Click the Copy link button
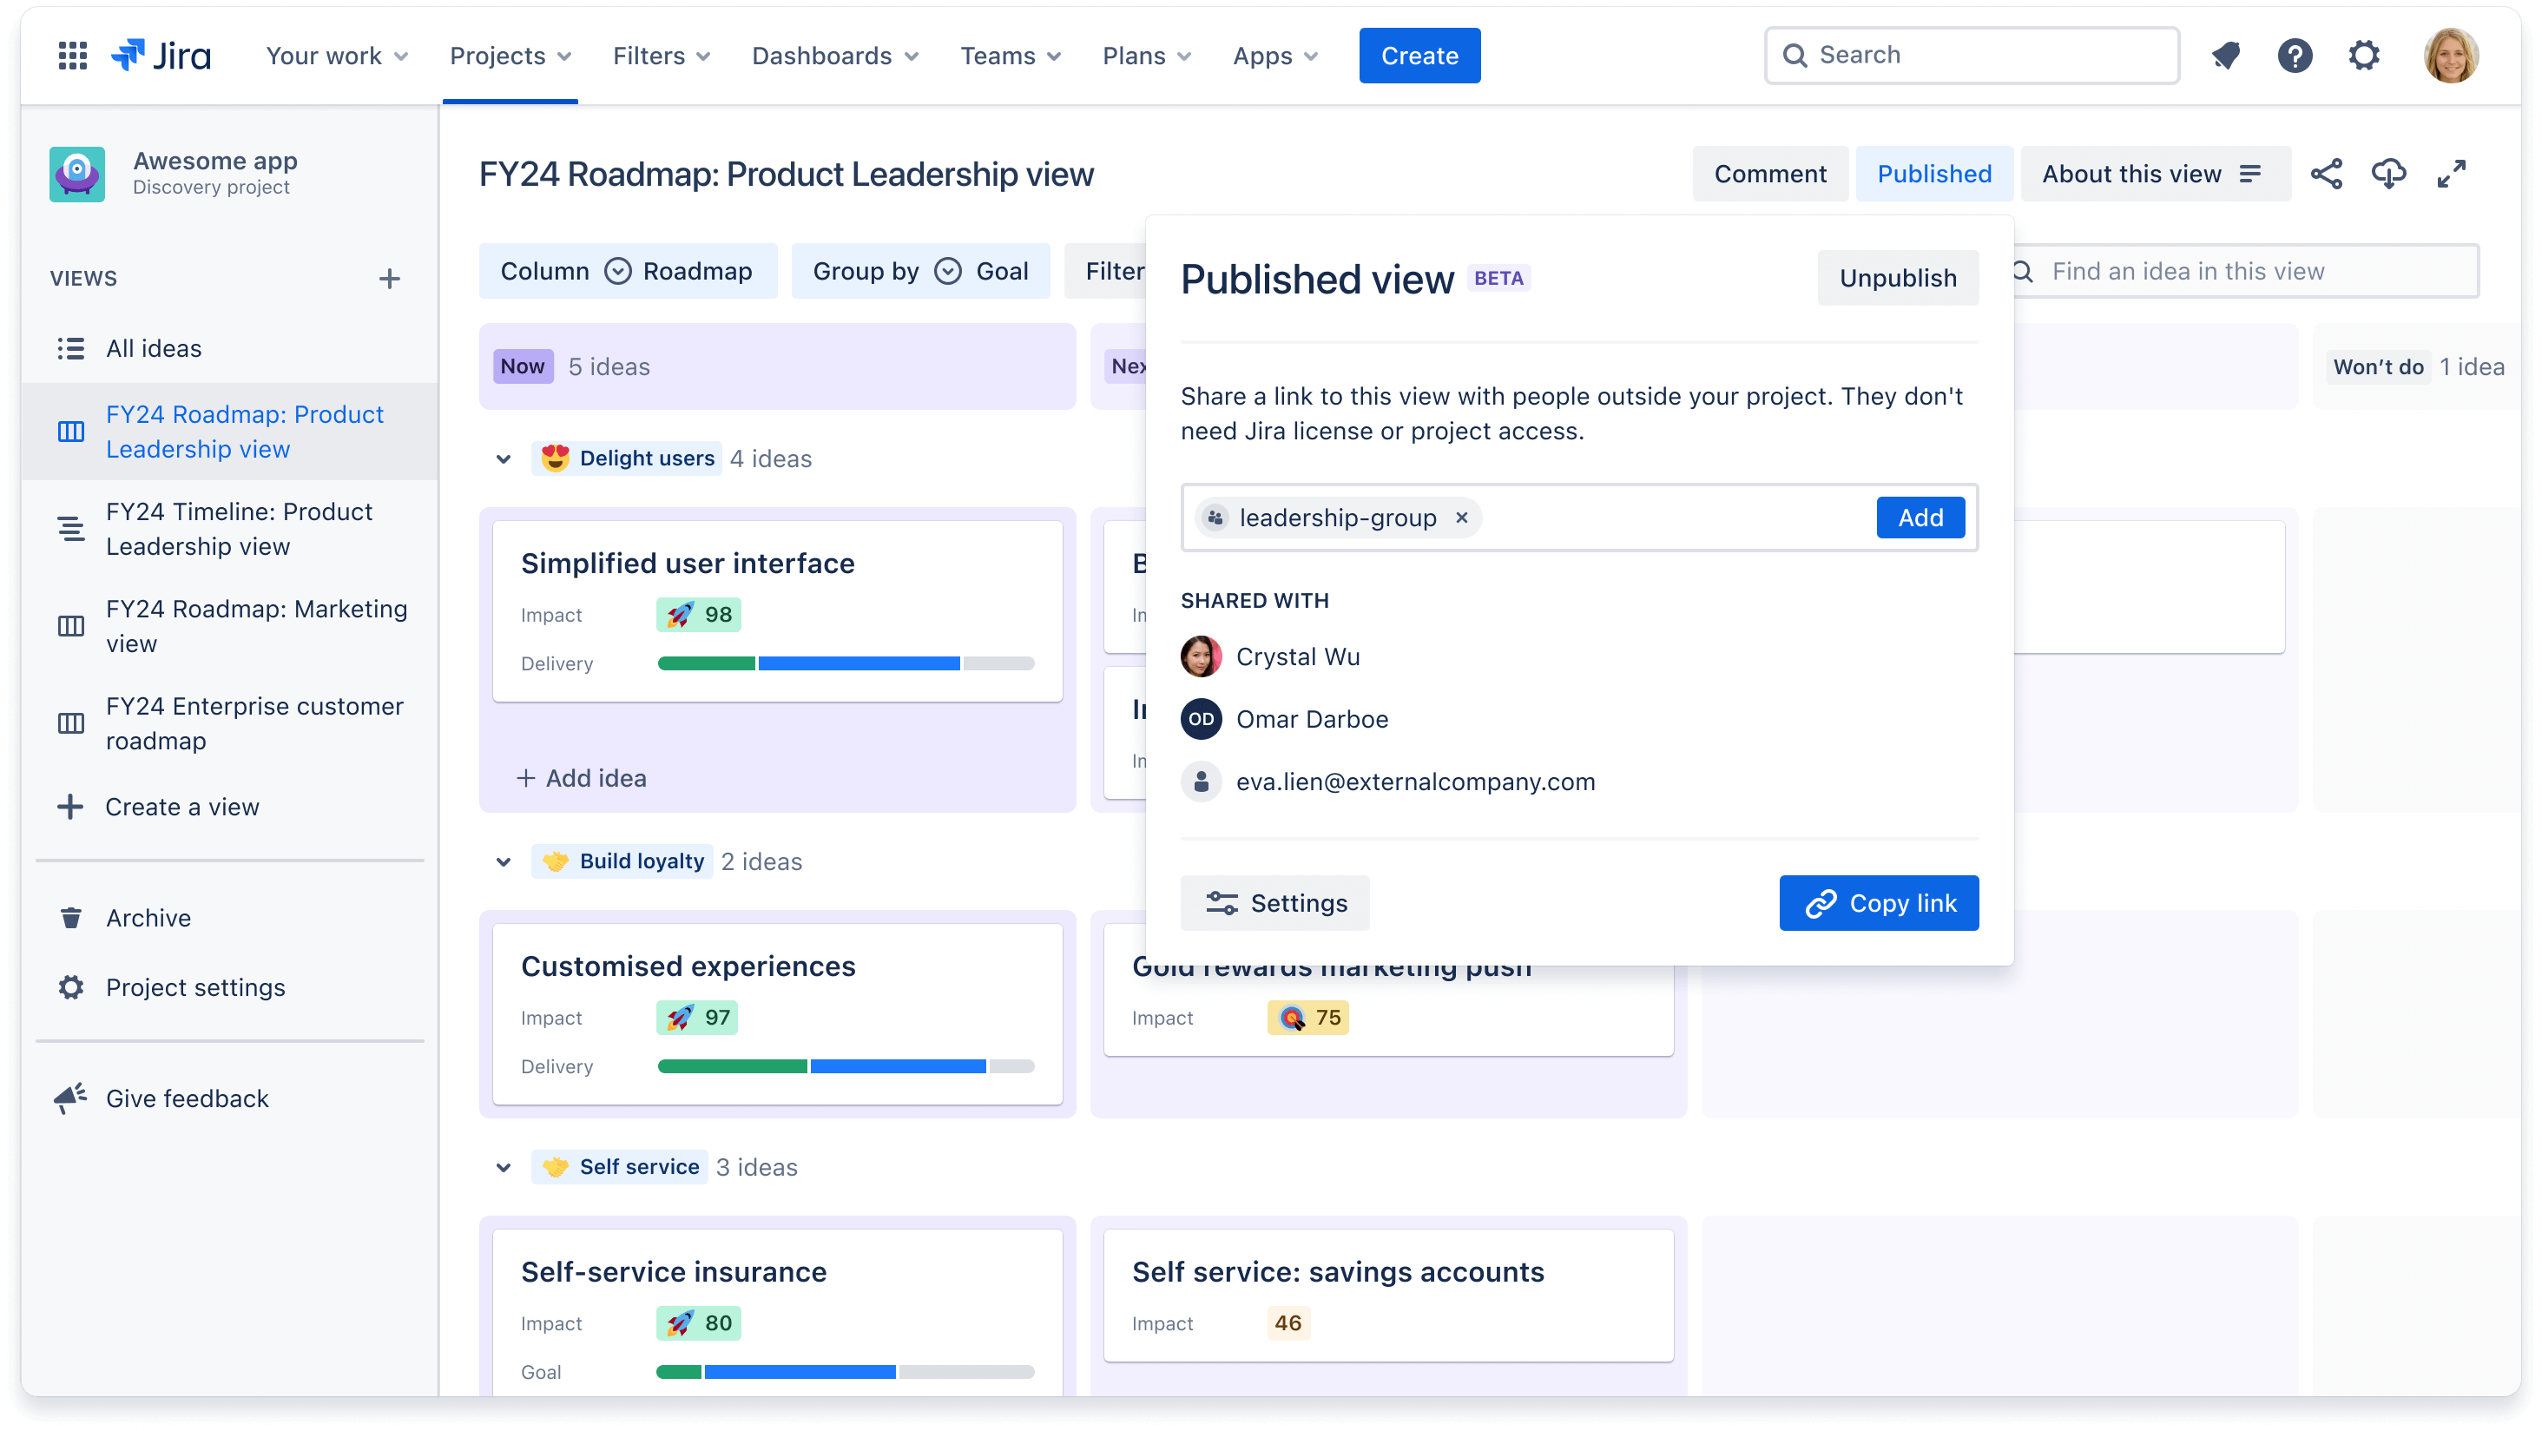 1879,903
